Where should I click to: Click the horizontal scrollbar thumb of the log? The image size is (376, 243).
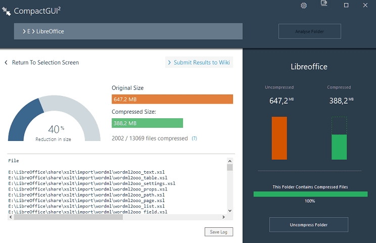68,217
